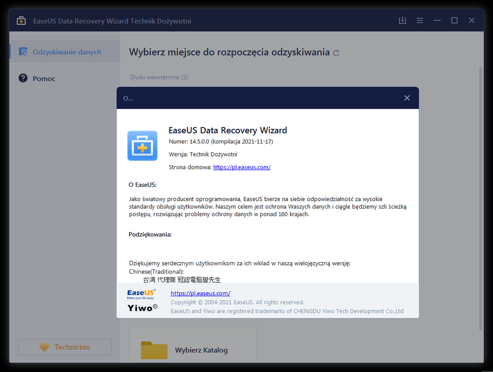Minimize the EaseUS main window
This screenshot has height=372, width=493.
pyautogui.click(x=437, y=20)
